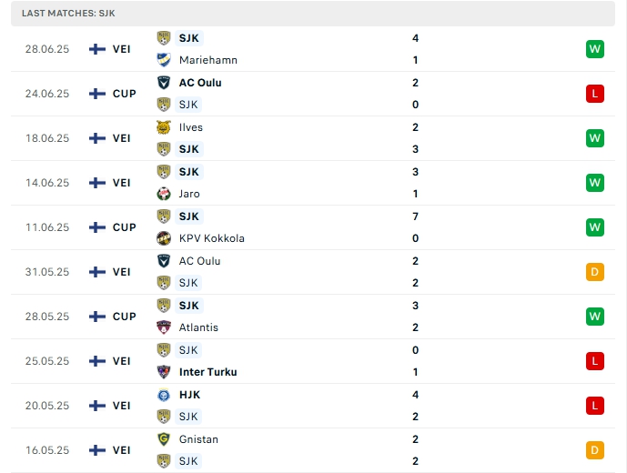Click the D result badge for 31.05.25
627x473 pixels.
(595, 272)
